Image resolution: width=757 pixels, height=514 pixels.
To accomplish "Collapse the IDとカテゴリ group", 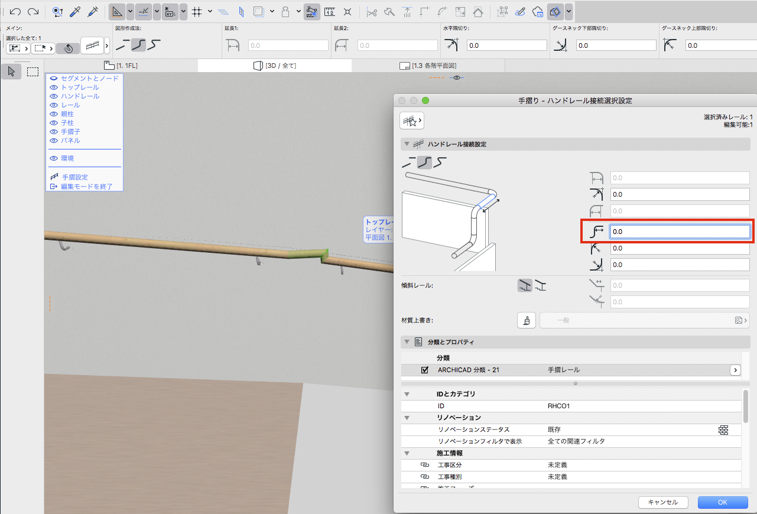I will (x=407, y=394).
